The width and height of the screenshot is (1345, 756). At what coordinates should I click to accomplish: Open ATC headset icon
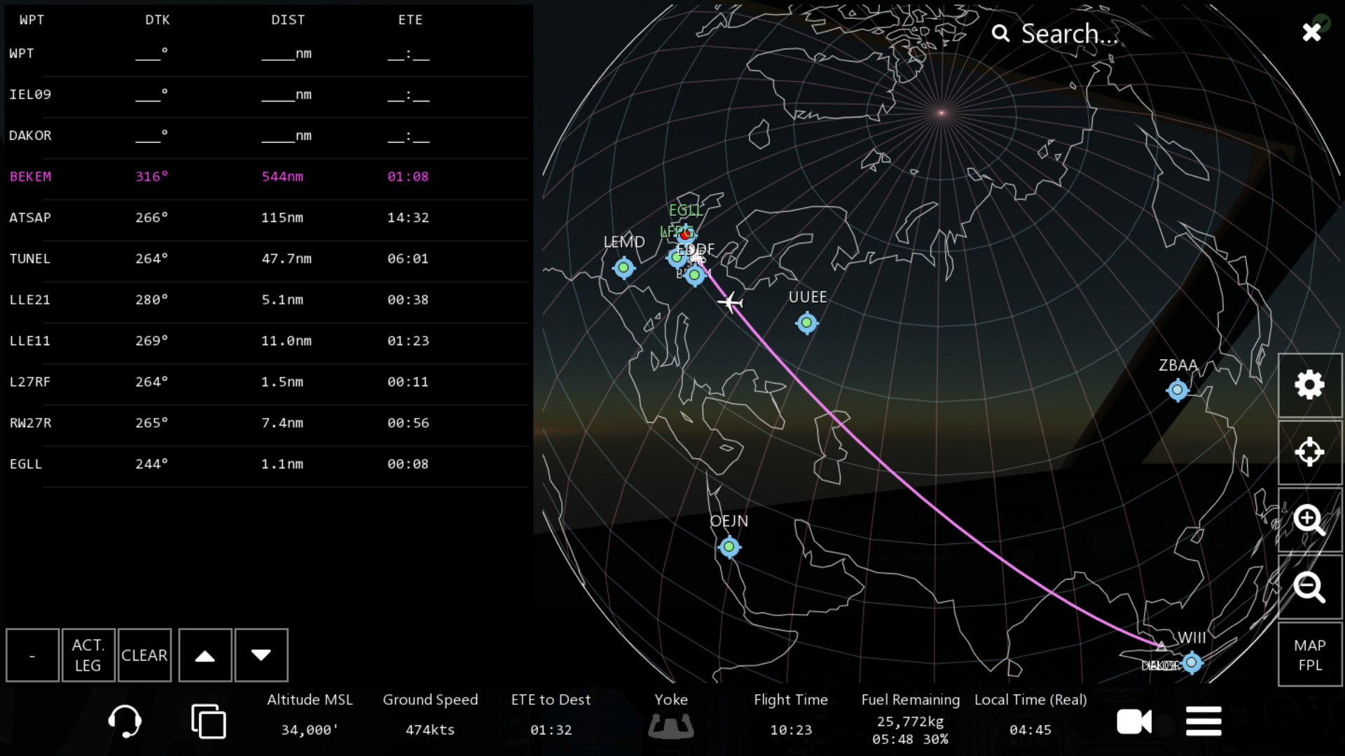point(125,721)
